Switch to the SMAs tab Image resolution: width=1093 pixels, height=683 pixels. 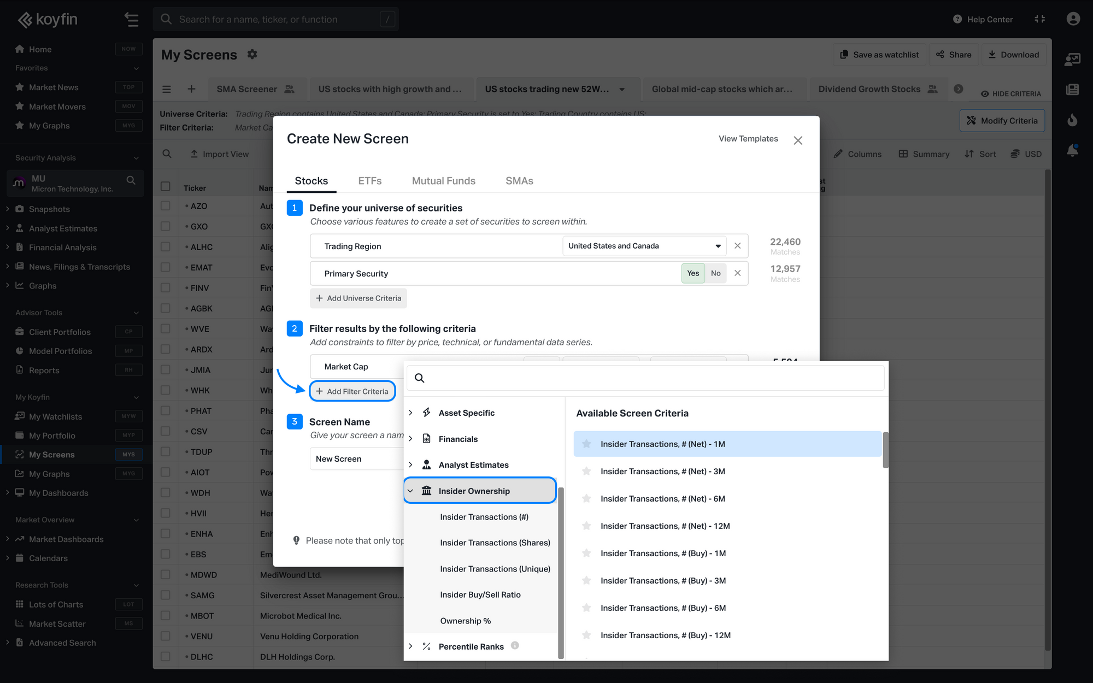tap(519, 181)
